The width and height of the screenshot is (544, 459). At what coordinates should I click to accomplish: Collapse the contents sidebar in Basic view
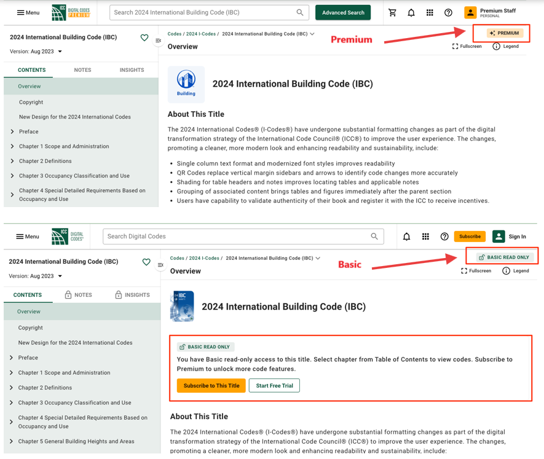click(160, 265)
